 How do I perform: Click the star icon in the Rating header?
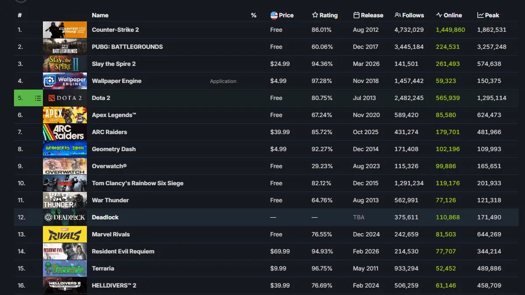[x=315, y=15]
